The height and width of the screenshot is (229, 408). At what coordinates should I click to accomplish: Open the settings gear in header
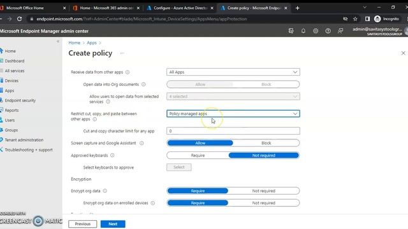tap(316, 31)
